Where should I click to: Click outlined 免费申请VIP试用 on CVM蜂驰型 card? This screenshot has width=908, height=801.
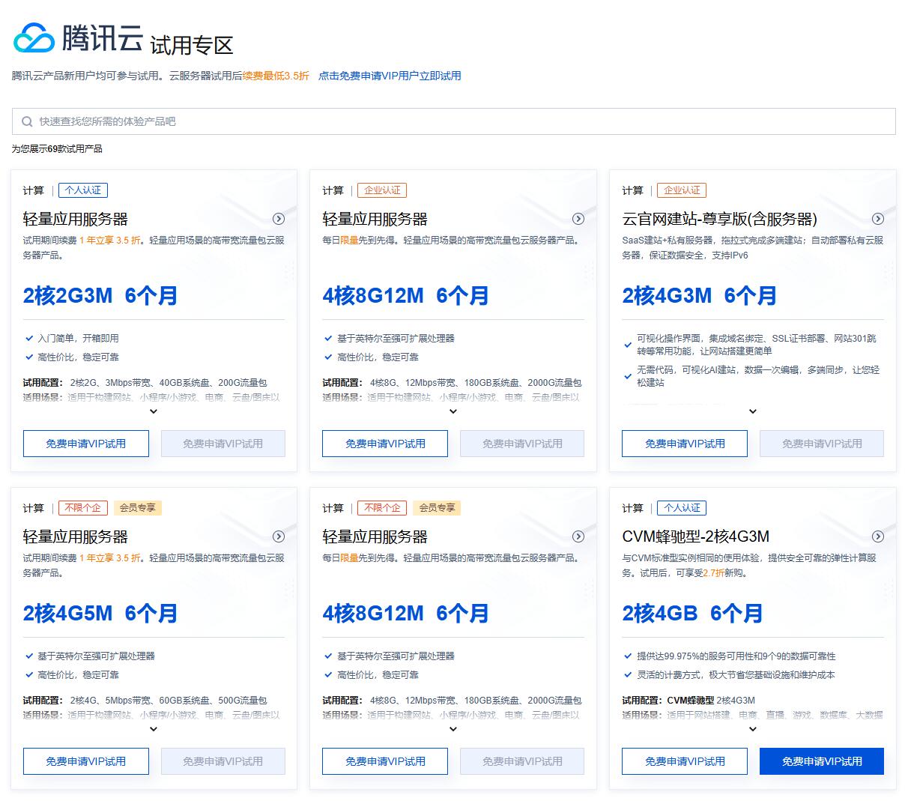[685, 761]
